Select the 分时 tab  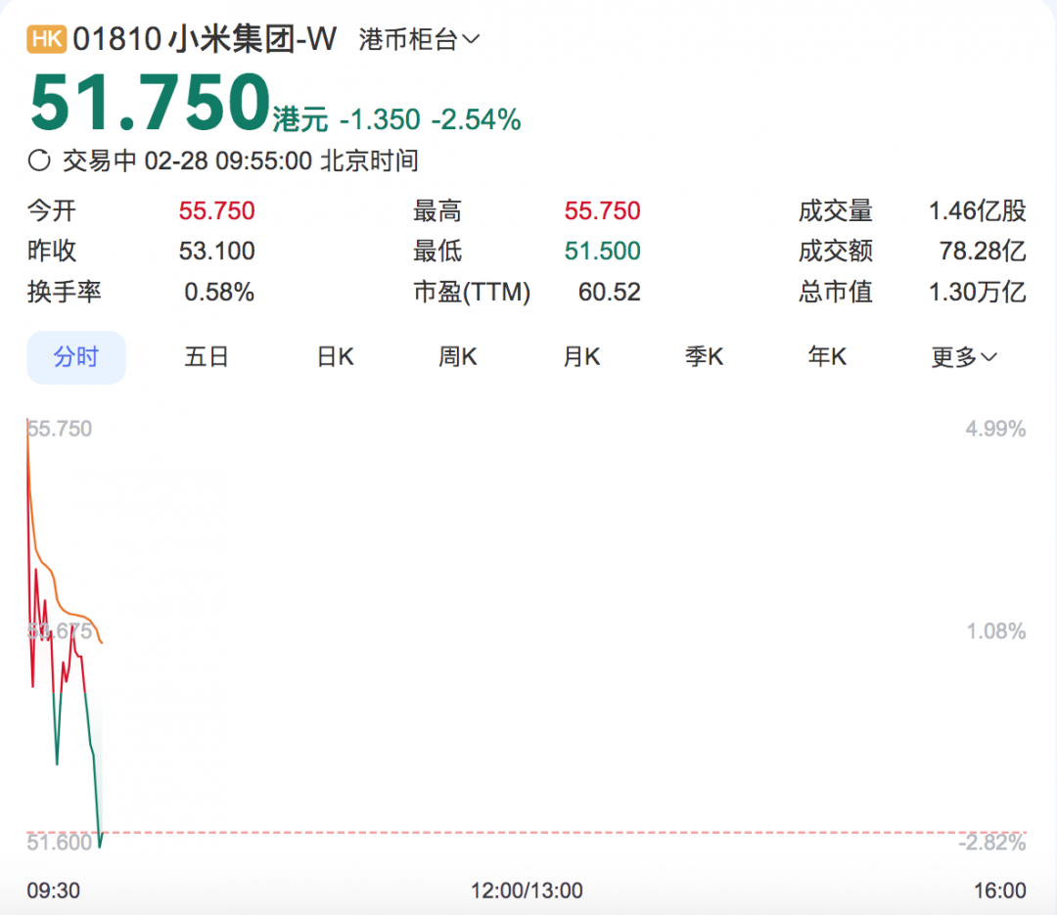tap(76, 356)
